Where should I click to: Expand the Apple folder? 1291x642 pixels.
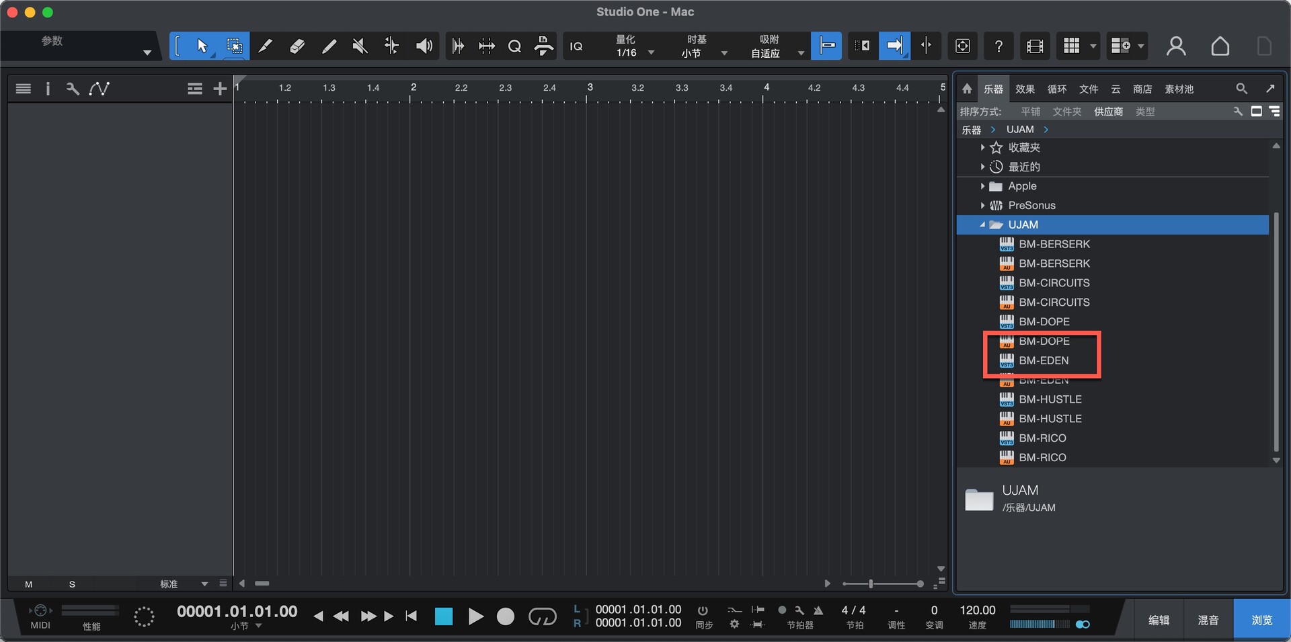click(982, 186)
